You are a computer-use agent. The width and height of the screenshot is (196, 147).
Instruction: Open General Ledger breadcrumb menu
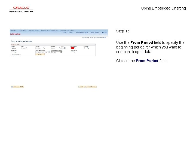click(x=33, y=30)
